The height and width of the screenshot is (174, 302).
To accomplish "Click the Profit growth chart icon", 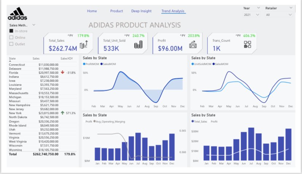I will click(193, 44).
